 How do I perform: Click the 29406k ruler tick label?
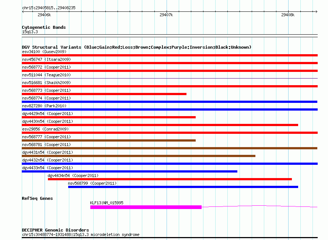[44, 15]
